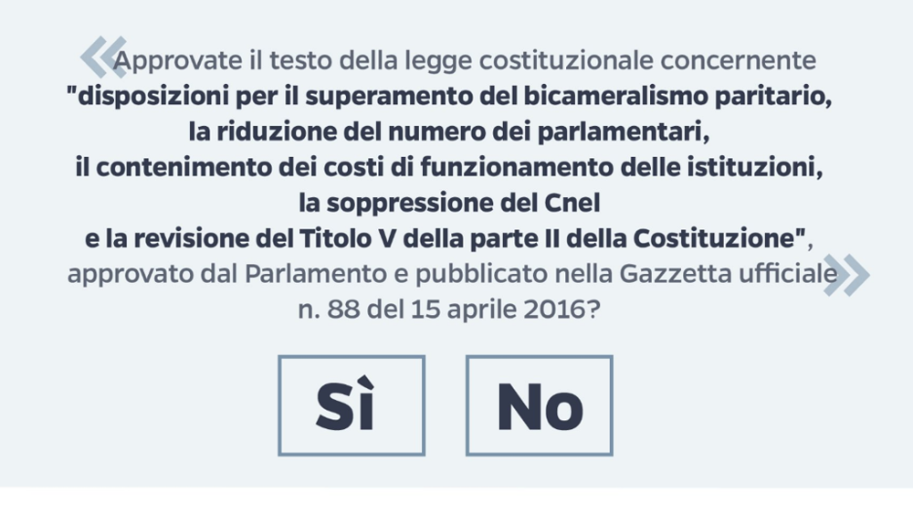
Task: Click the line starting "approvato dal Parlamento"
Action: 452,275
